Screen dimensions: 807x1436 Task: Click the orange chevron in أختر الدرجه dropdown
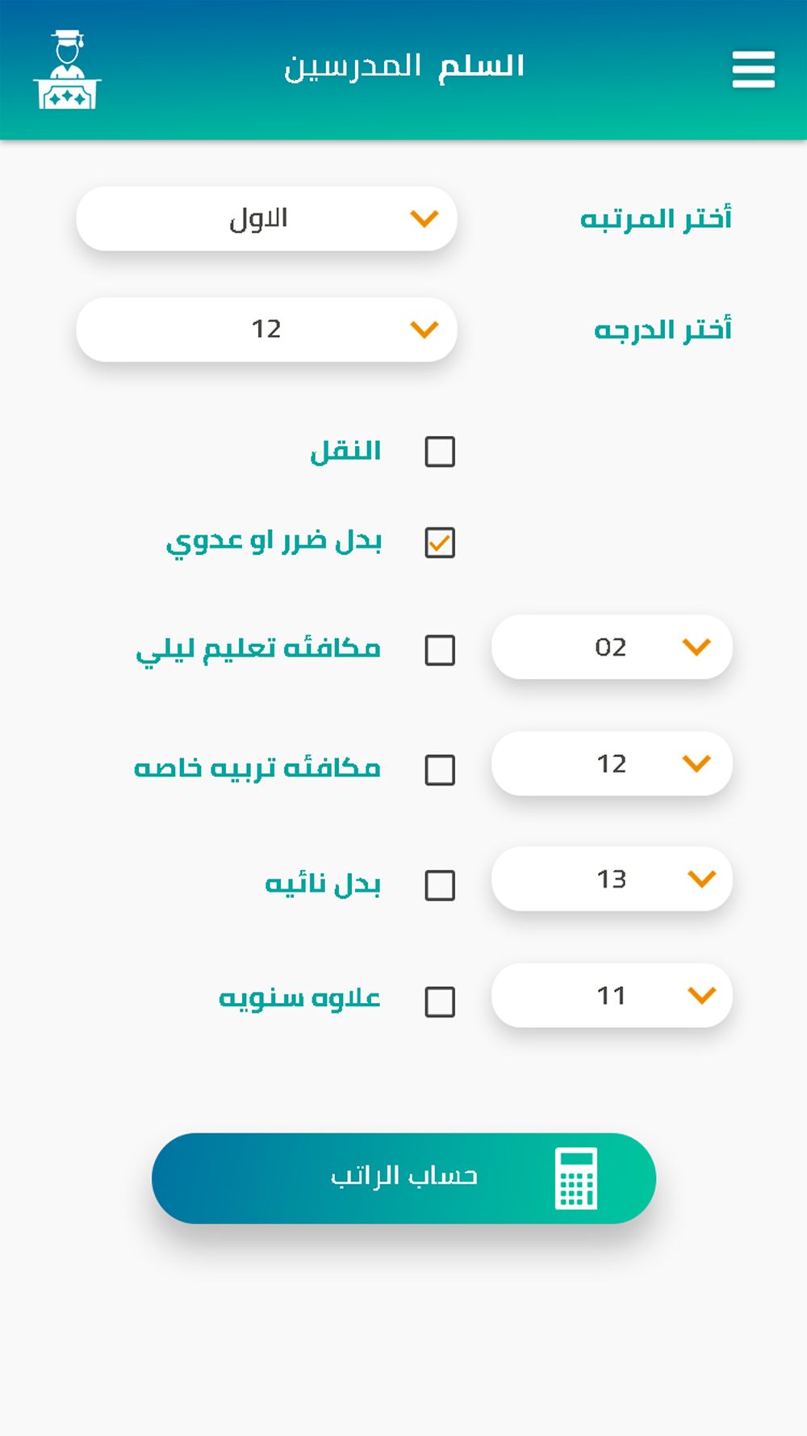(424, 329)
